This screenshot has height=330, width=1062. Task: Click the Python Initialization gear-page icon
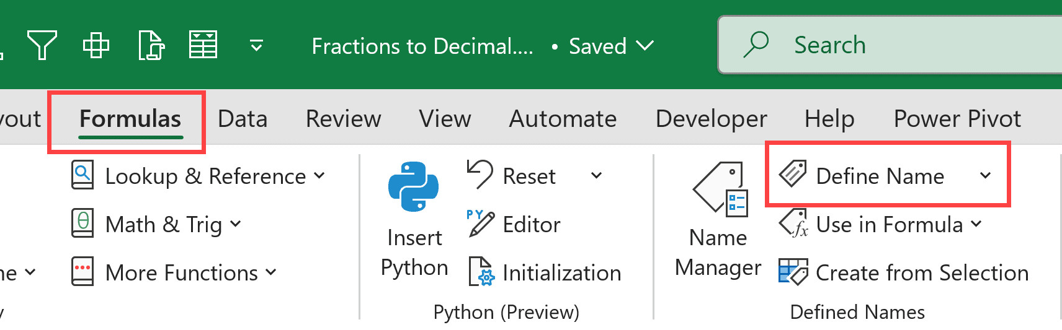click(481, 272)
